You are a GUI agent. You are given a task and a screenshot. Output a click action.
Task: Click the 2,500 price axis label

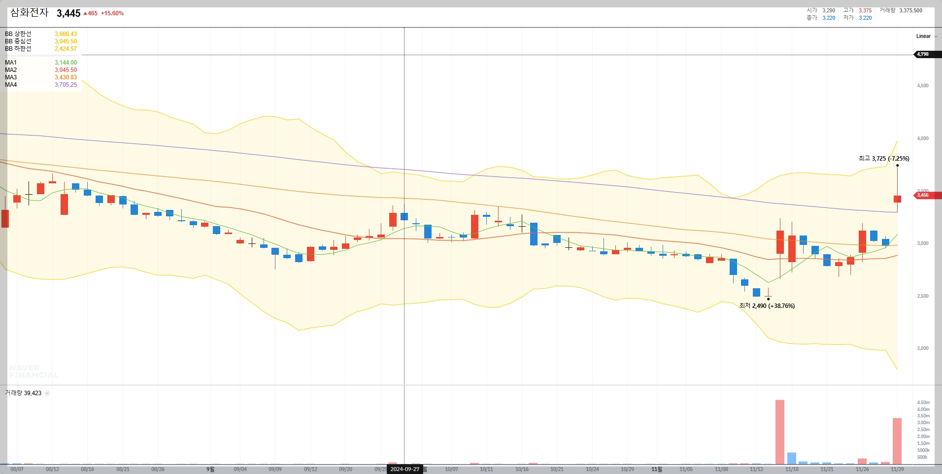click(x=923, y=296)
